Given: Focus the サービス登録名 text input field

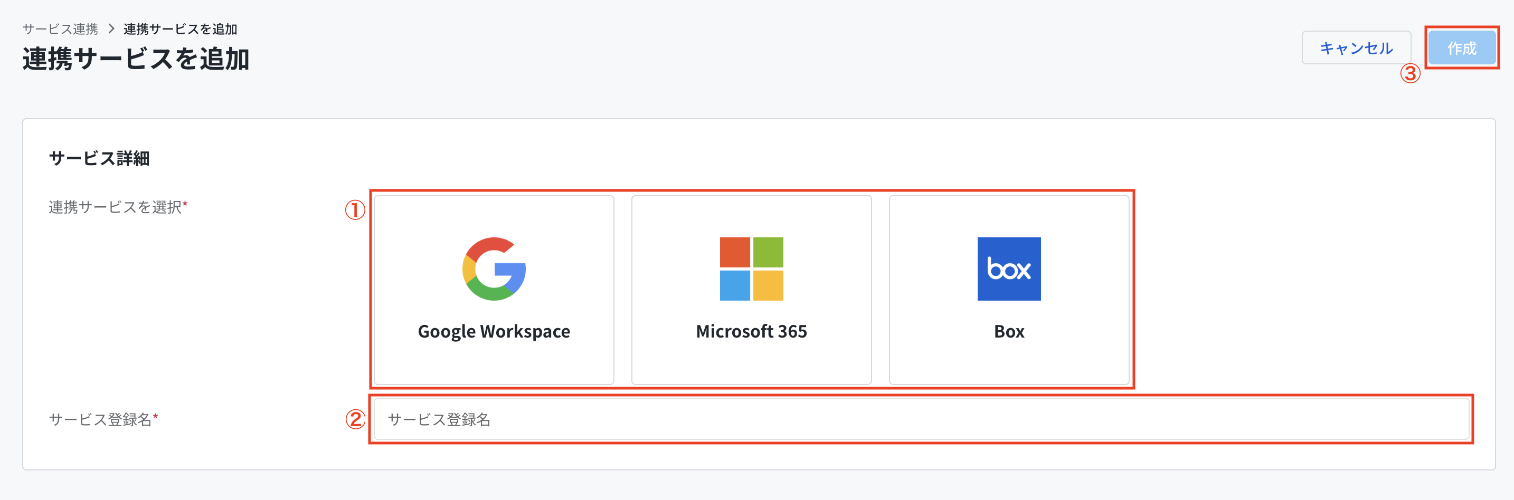Looking at the screenshot, I should [921, 419].
